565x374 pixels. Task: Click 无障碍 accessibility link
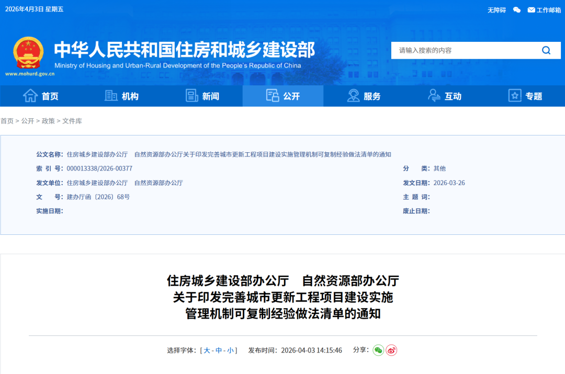(x=496, y=10)
